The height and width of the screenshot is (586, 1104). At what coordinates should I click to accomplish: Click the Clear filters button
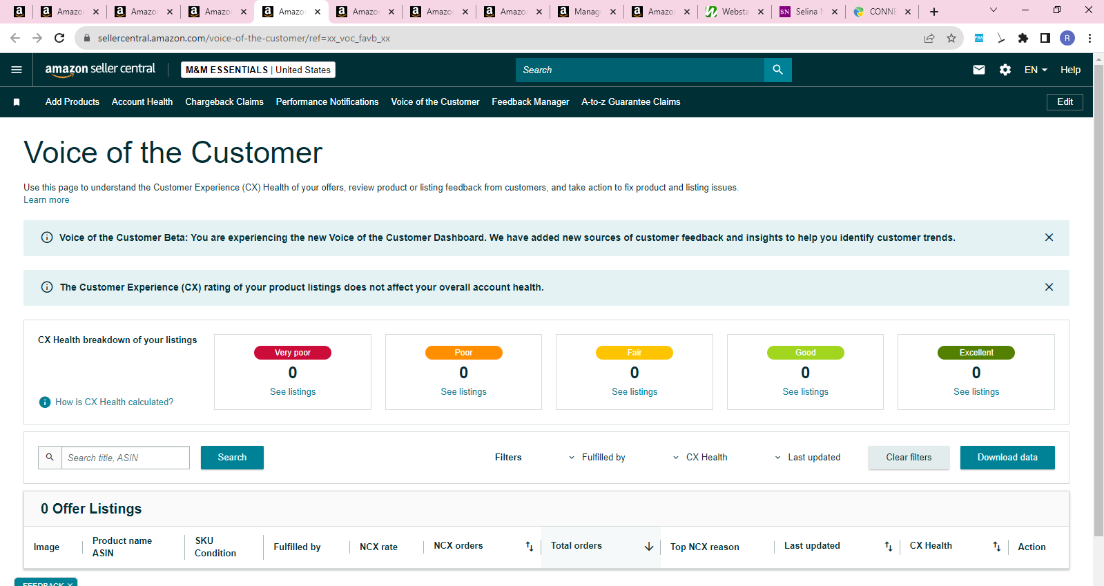click(909, 457)
